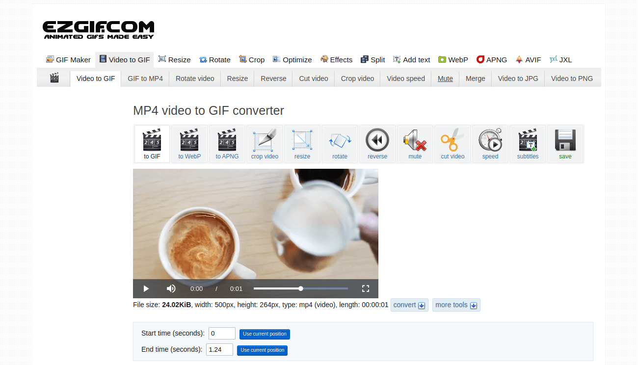Select the rotate tool

point(340,144)
